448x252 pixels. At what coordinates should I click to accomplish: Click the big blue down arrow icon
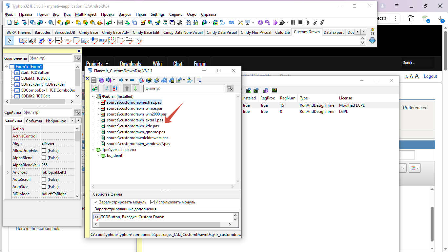[x=372, y=41]
